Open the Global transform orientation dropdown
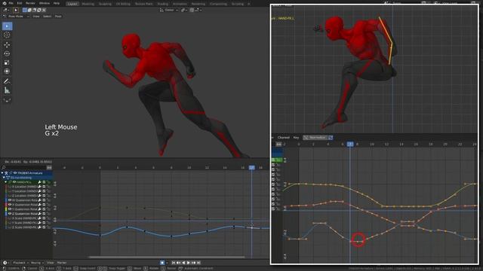This screenshot has width=483, height=271. point(169,10)
